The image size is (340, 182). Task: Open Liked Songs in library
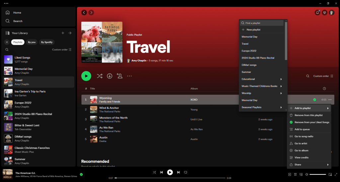click(x=39, y=60)
